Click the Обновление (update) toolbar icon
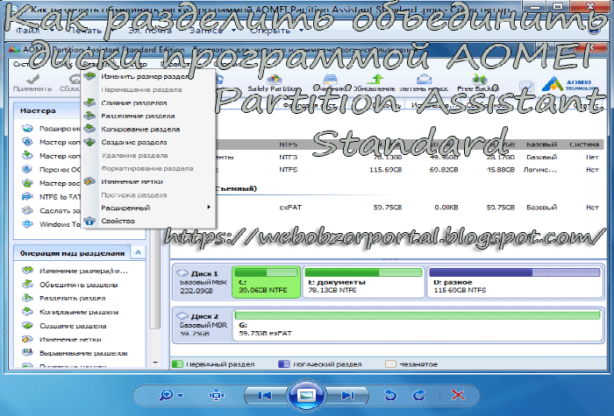The width and height of the screenshot is (614, 416). [x=375, y=80]
